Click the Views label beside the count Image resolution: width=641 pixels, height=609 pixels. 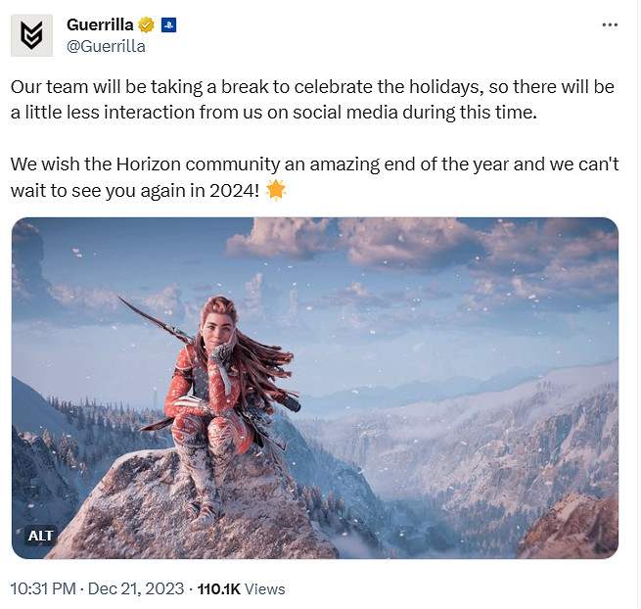point(265,588)
